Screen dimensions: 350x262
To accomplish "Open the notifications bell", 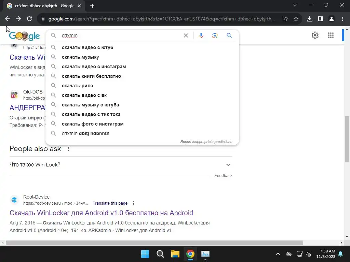I will tap(341, 254).
